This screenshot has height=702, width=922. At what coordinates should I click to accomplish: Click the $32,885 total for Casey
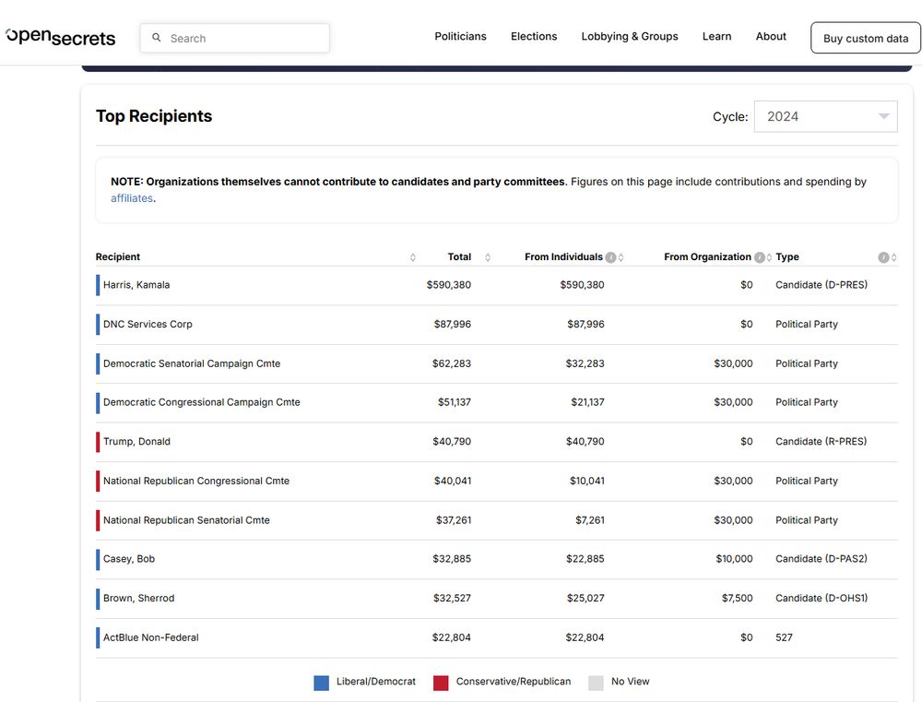click(x=452, y=558)
